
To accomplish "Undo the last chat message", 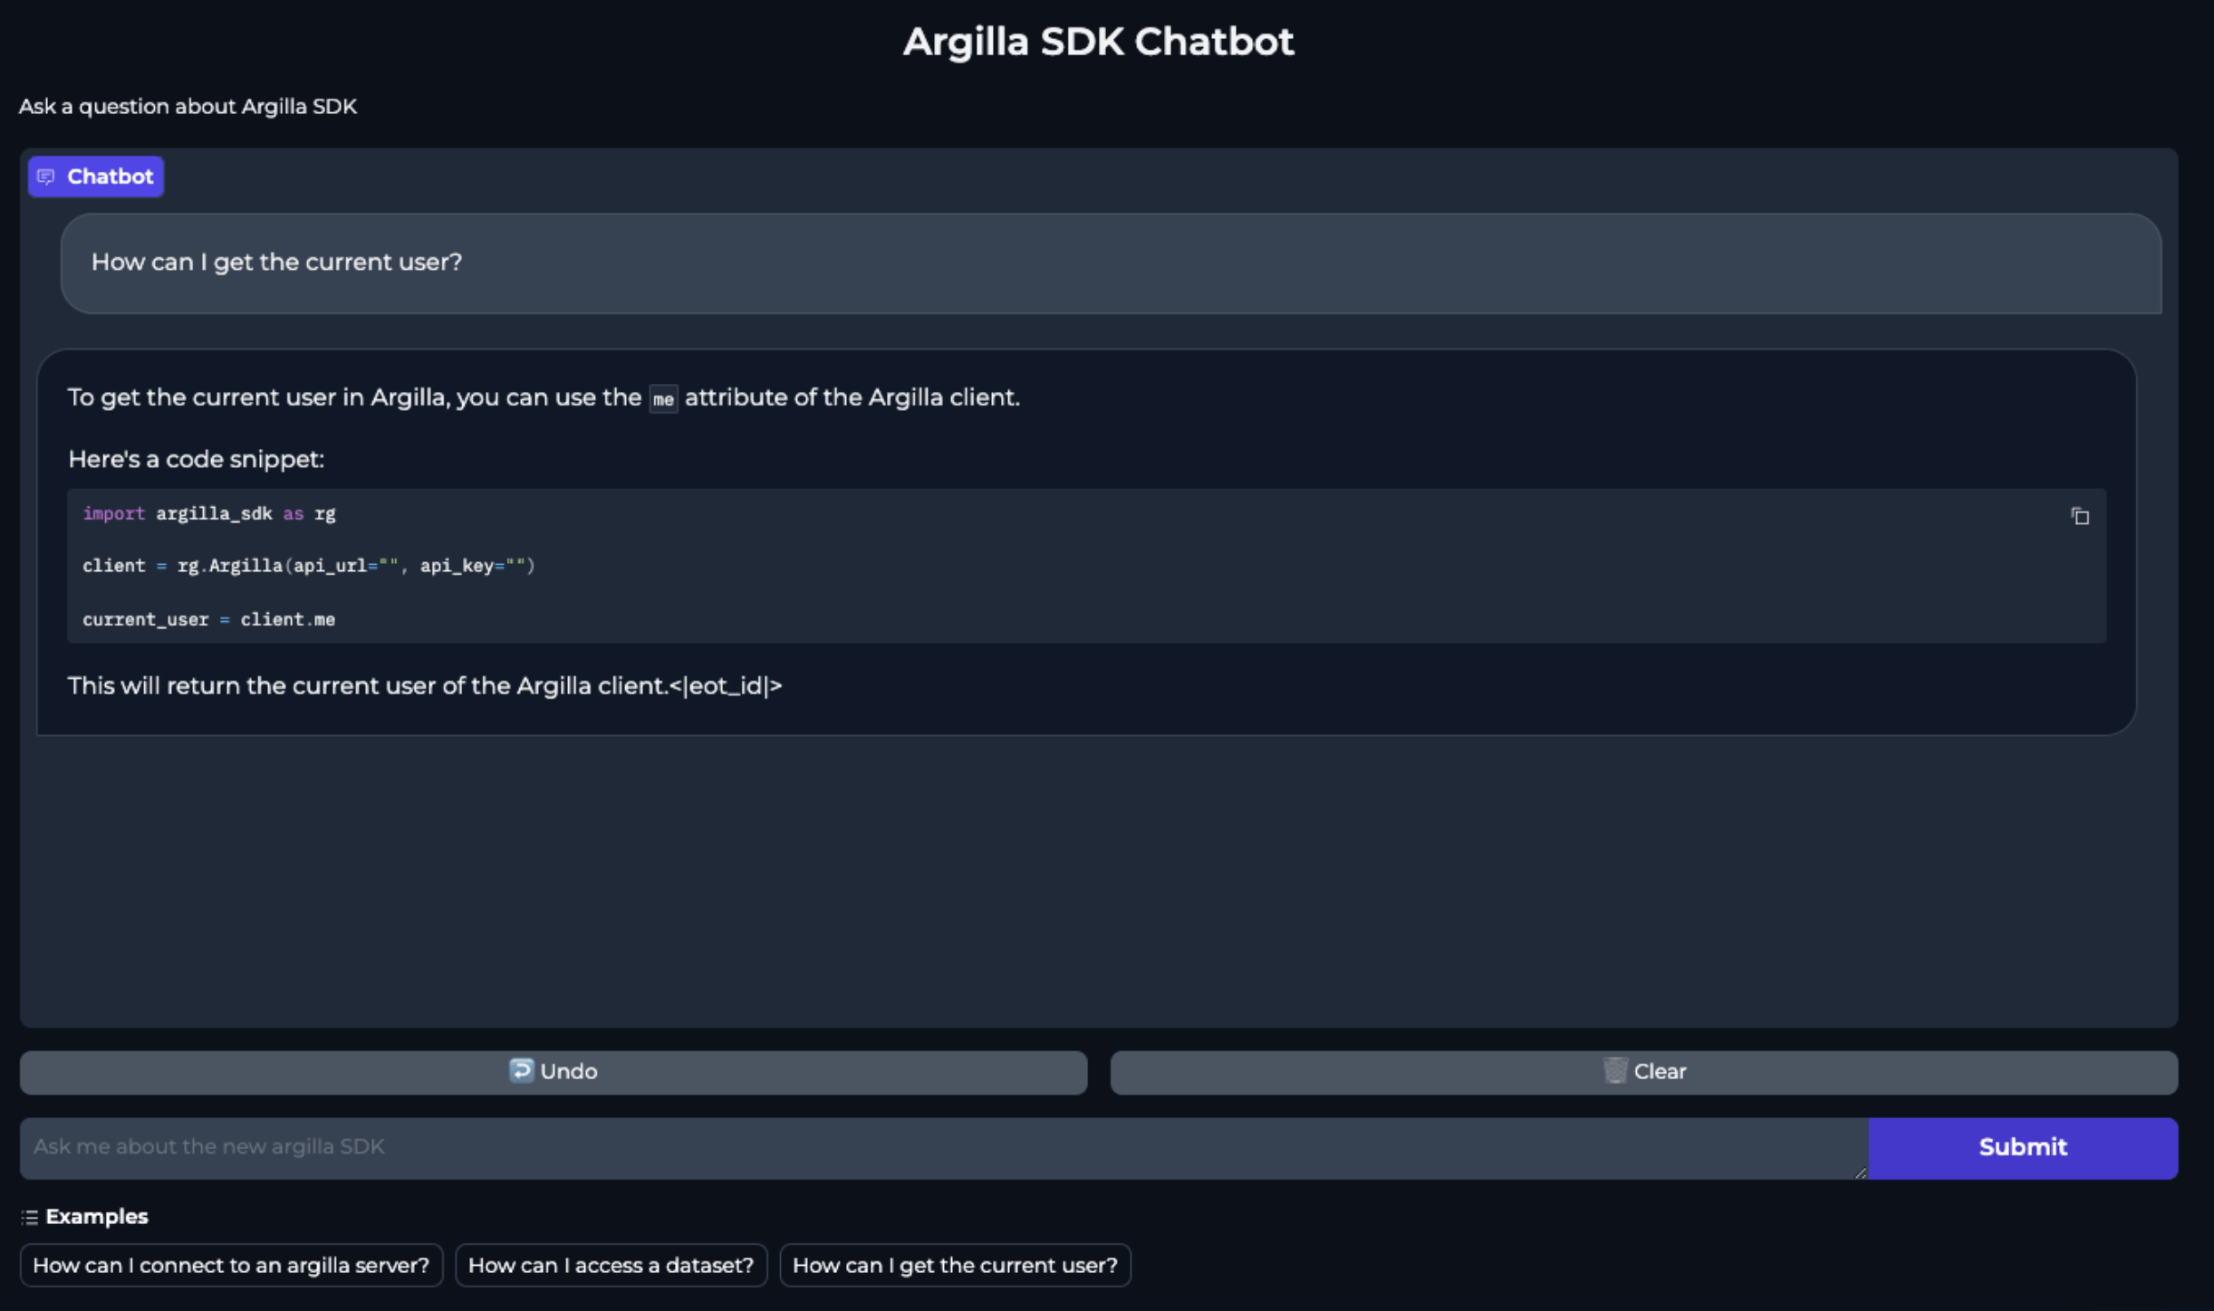I will (x=553, y=1072).
